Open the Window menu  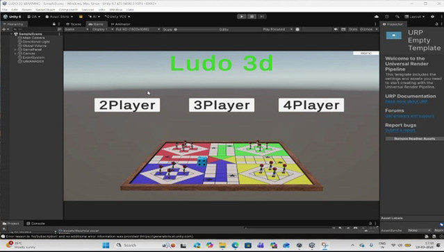(116, 10)
